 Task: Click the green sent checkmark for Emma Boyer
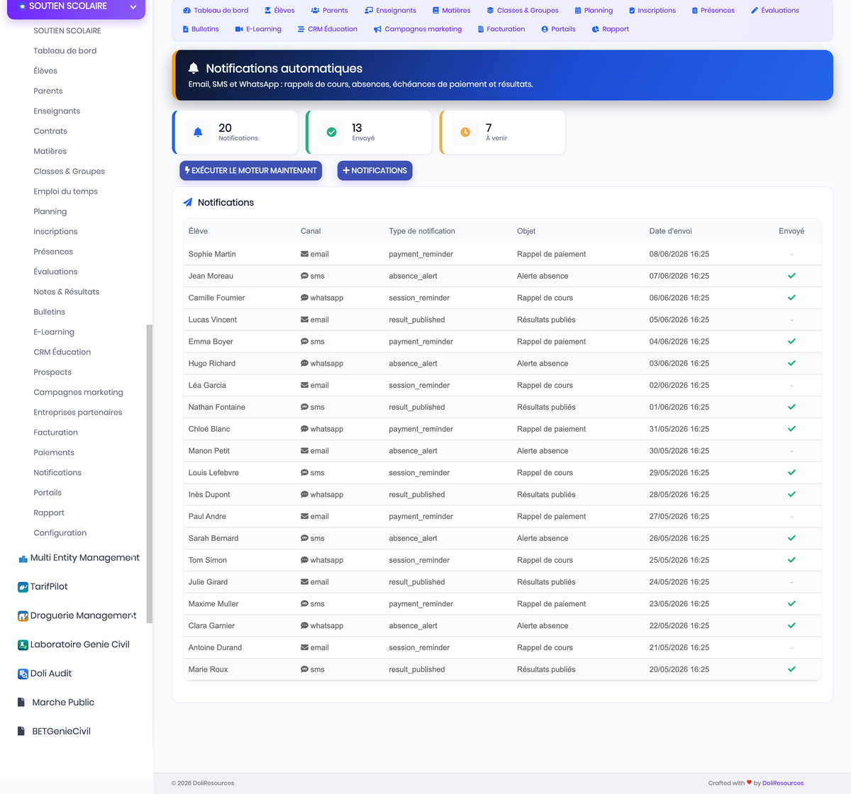(x=791, y=341)
